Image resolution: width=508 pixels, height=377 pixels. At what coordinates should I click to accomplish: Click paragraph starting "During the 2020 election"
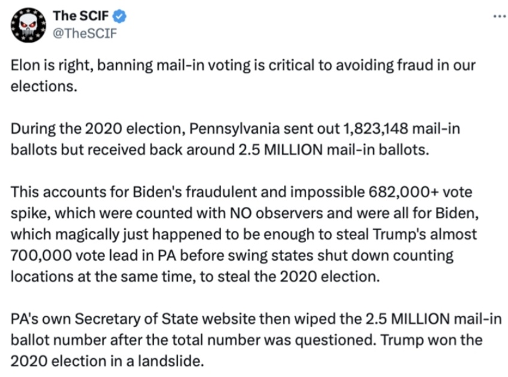click(x=235, y=139)
